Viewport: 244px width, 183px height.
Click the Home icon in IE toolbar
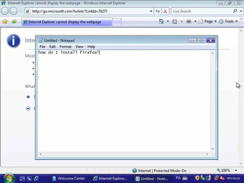[161, 21]
